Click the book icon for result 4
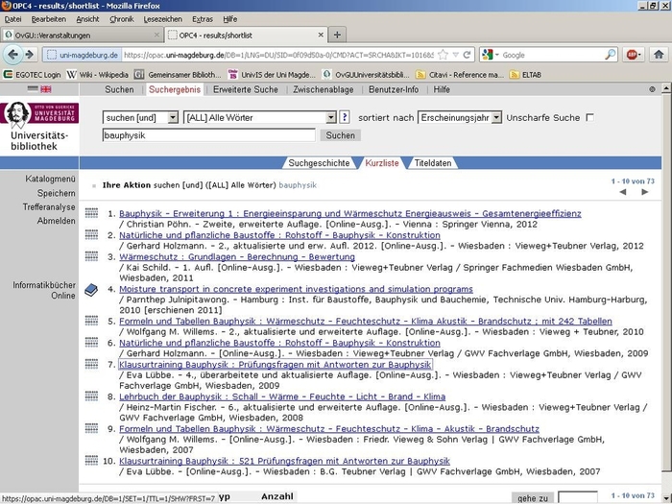This screenshot has height=504, width=672. click(x=91, y=290)
